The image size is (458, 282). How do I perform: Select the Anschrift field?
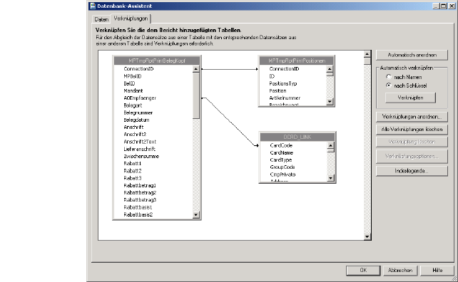(x=133, y=127)
